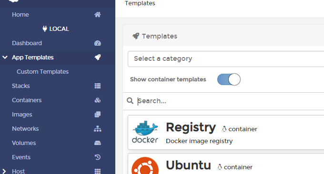
Task: Click the Images copy icon
Action: (98, 115)
